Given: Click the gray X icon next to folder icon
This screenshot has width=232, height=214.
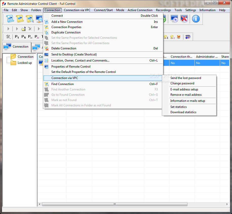Looking at the screenshot, I should point(30,29).
